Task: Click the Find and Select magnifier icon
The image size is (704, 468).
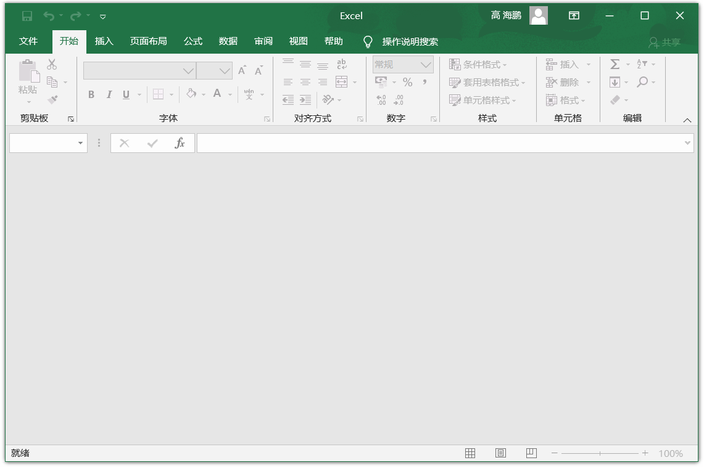Action: [642, 81]
